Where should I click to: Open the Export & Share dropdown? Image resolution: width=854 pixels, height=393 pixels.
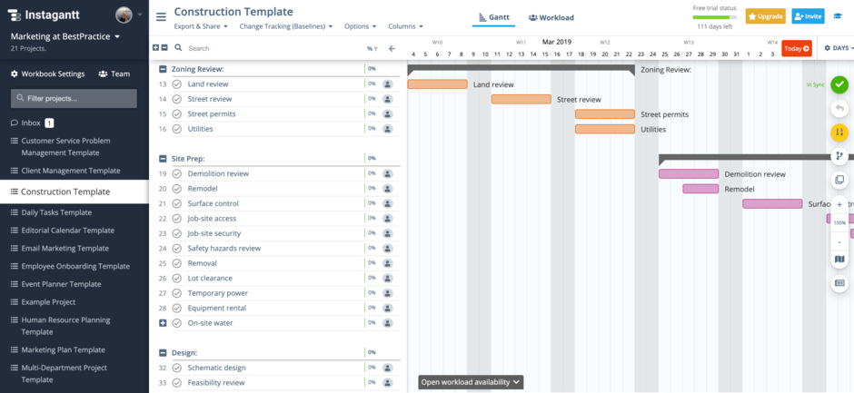(201, 26)
